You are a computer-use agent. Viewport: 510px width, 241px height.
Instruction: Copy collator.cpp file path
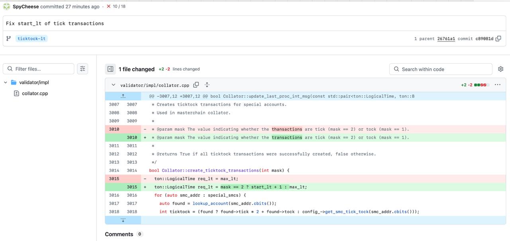(x=196, y=85)
